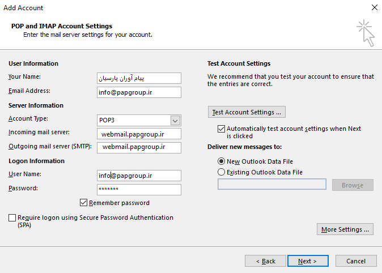Click the cursor wizard icon in header
The image size is (382, 273).
tap(366, 32)
